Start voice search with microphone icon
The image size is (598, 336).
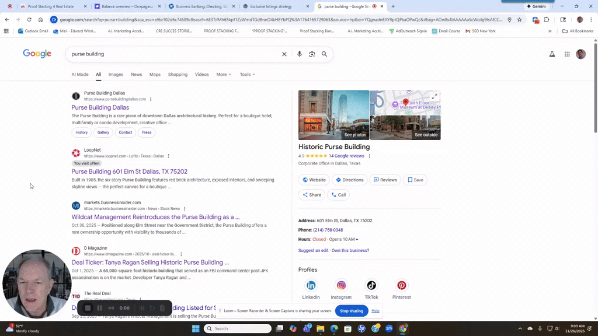tap(300, 54)
